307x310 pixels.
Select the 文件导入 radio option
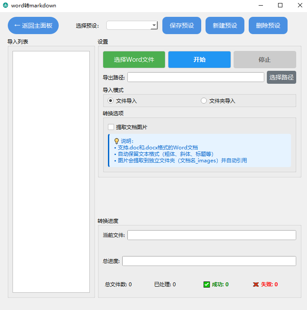coord(111,101)
